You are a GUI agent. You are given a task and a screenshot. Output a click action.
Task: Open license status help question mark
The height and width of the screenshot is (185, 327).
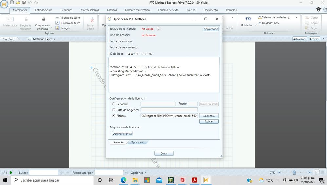pos(159,29)
